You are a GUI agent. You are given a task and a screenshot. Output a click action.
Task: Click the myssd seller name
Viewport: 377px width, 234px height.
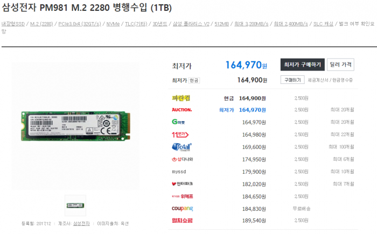179,172
